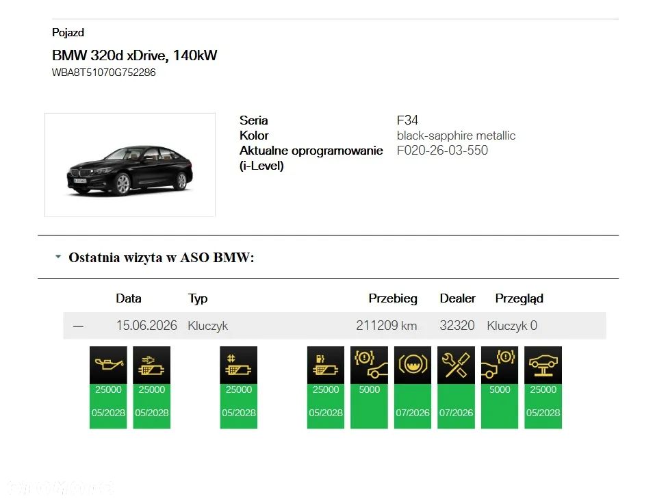
Task: Select the fuel filter service icon
Action: tap(326, 365)
